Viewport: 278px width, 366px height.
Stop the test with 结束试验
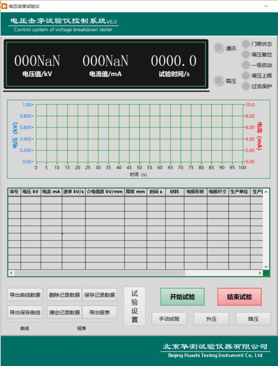click(239, 297)
